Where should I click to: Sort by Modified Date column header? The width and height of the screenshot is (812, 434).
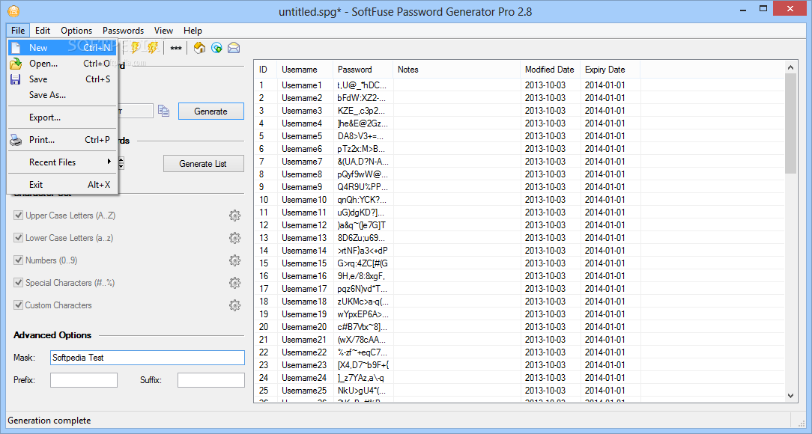pos(551,70)
